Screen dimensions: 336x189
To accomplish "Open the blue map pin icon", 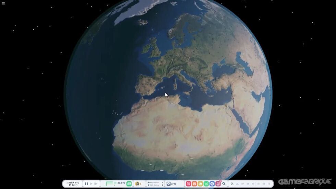I will coord(212,184).
